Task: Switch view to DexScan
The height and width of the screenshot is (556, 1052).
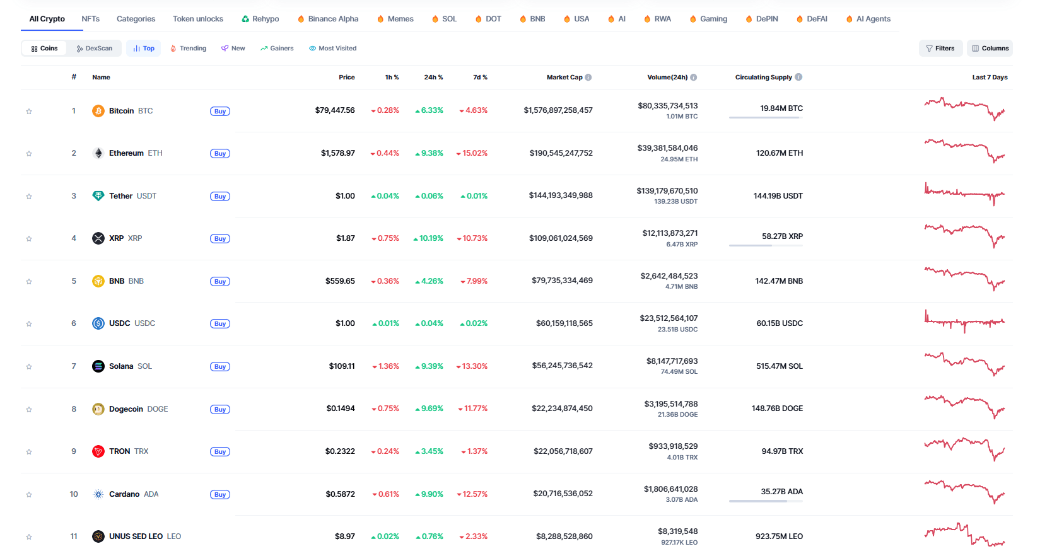Action: point(95,49)
